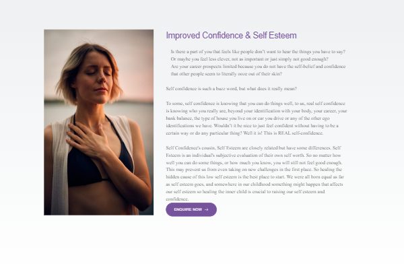Click the line 'Are your career prospects limited'
404x274 pixels.
coord(258,67)
